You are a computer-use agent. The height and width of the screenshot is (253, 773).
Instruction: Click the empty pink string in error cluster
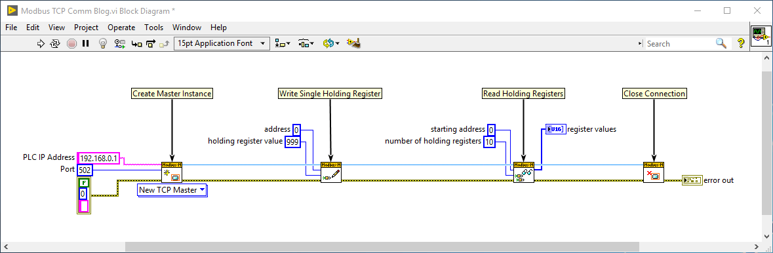tap(83, 206)
